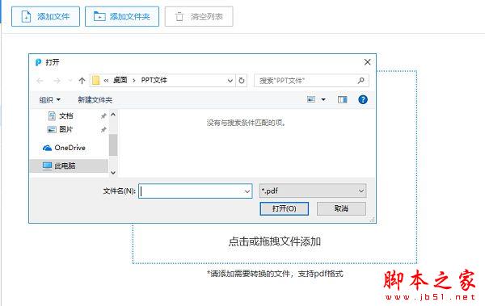This screenshot has height=306, width=485.
Task: Go up one folder level
Action: coord(82,81)
